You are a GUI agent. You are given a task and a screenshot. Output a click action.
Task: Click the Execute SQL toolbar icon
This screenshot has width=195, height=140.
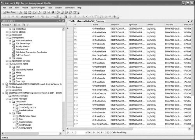coord(38,17)
